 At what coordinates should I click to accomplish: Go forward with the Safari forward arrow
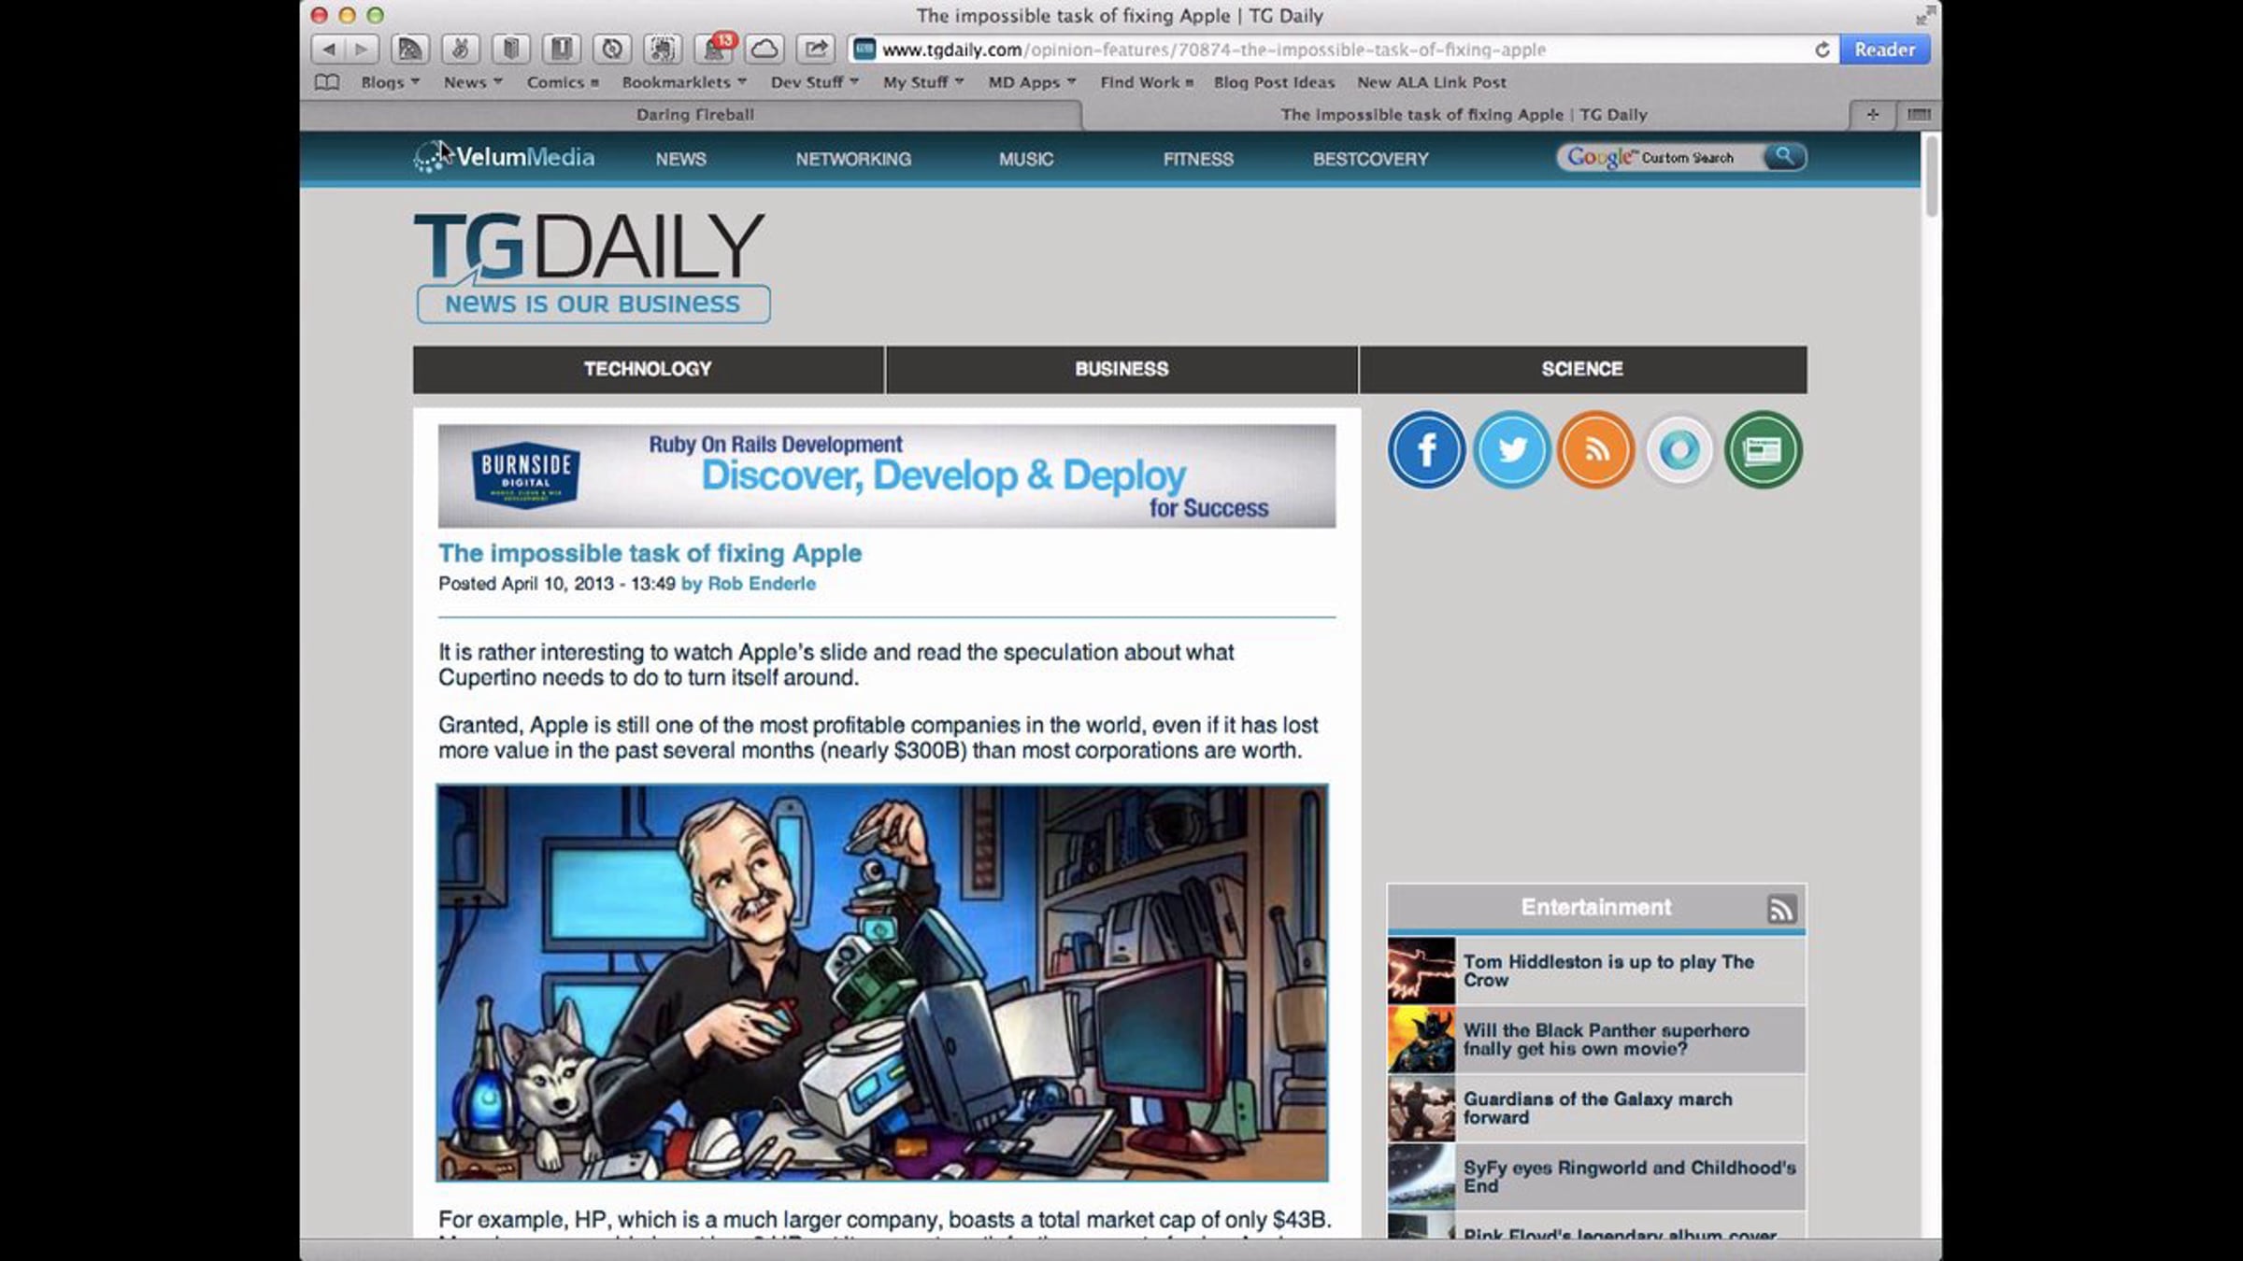point(361,50)
